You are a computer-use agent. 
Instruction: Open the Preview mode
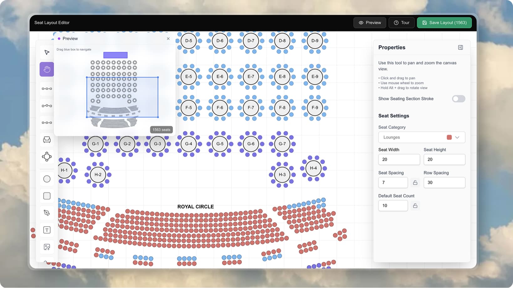(x=370, y=22)
